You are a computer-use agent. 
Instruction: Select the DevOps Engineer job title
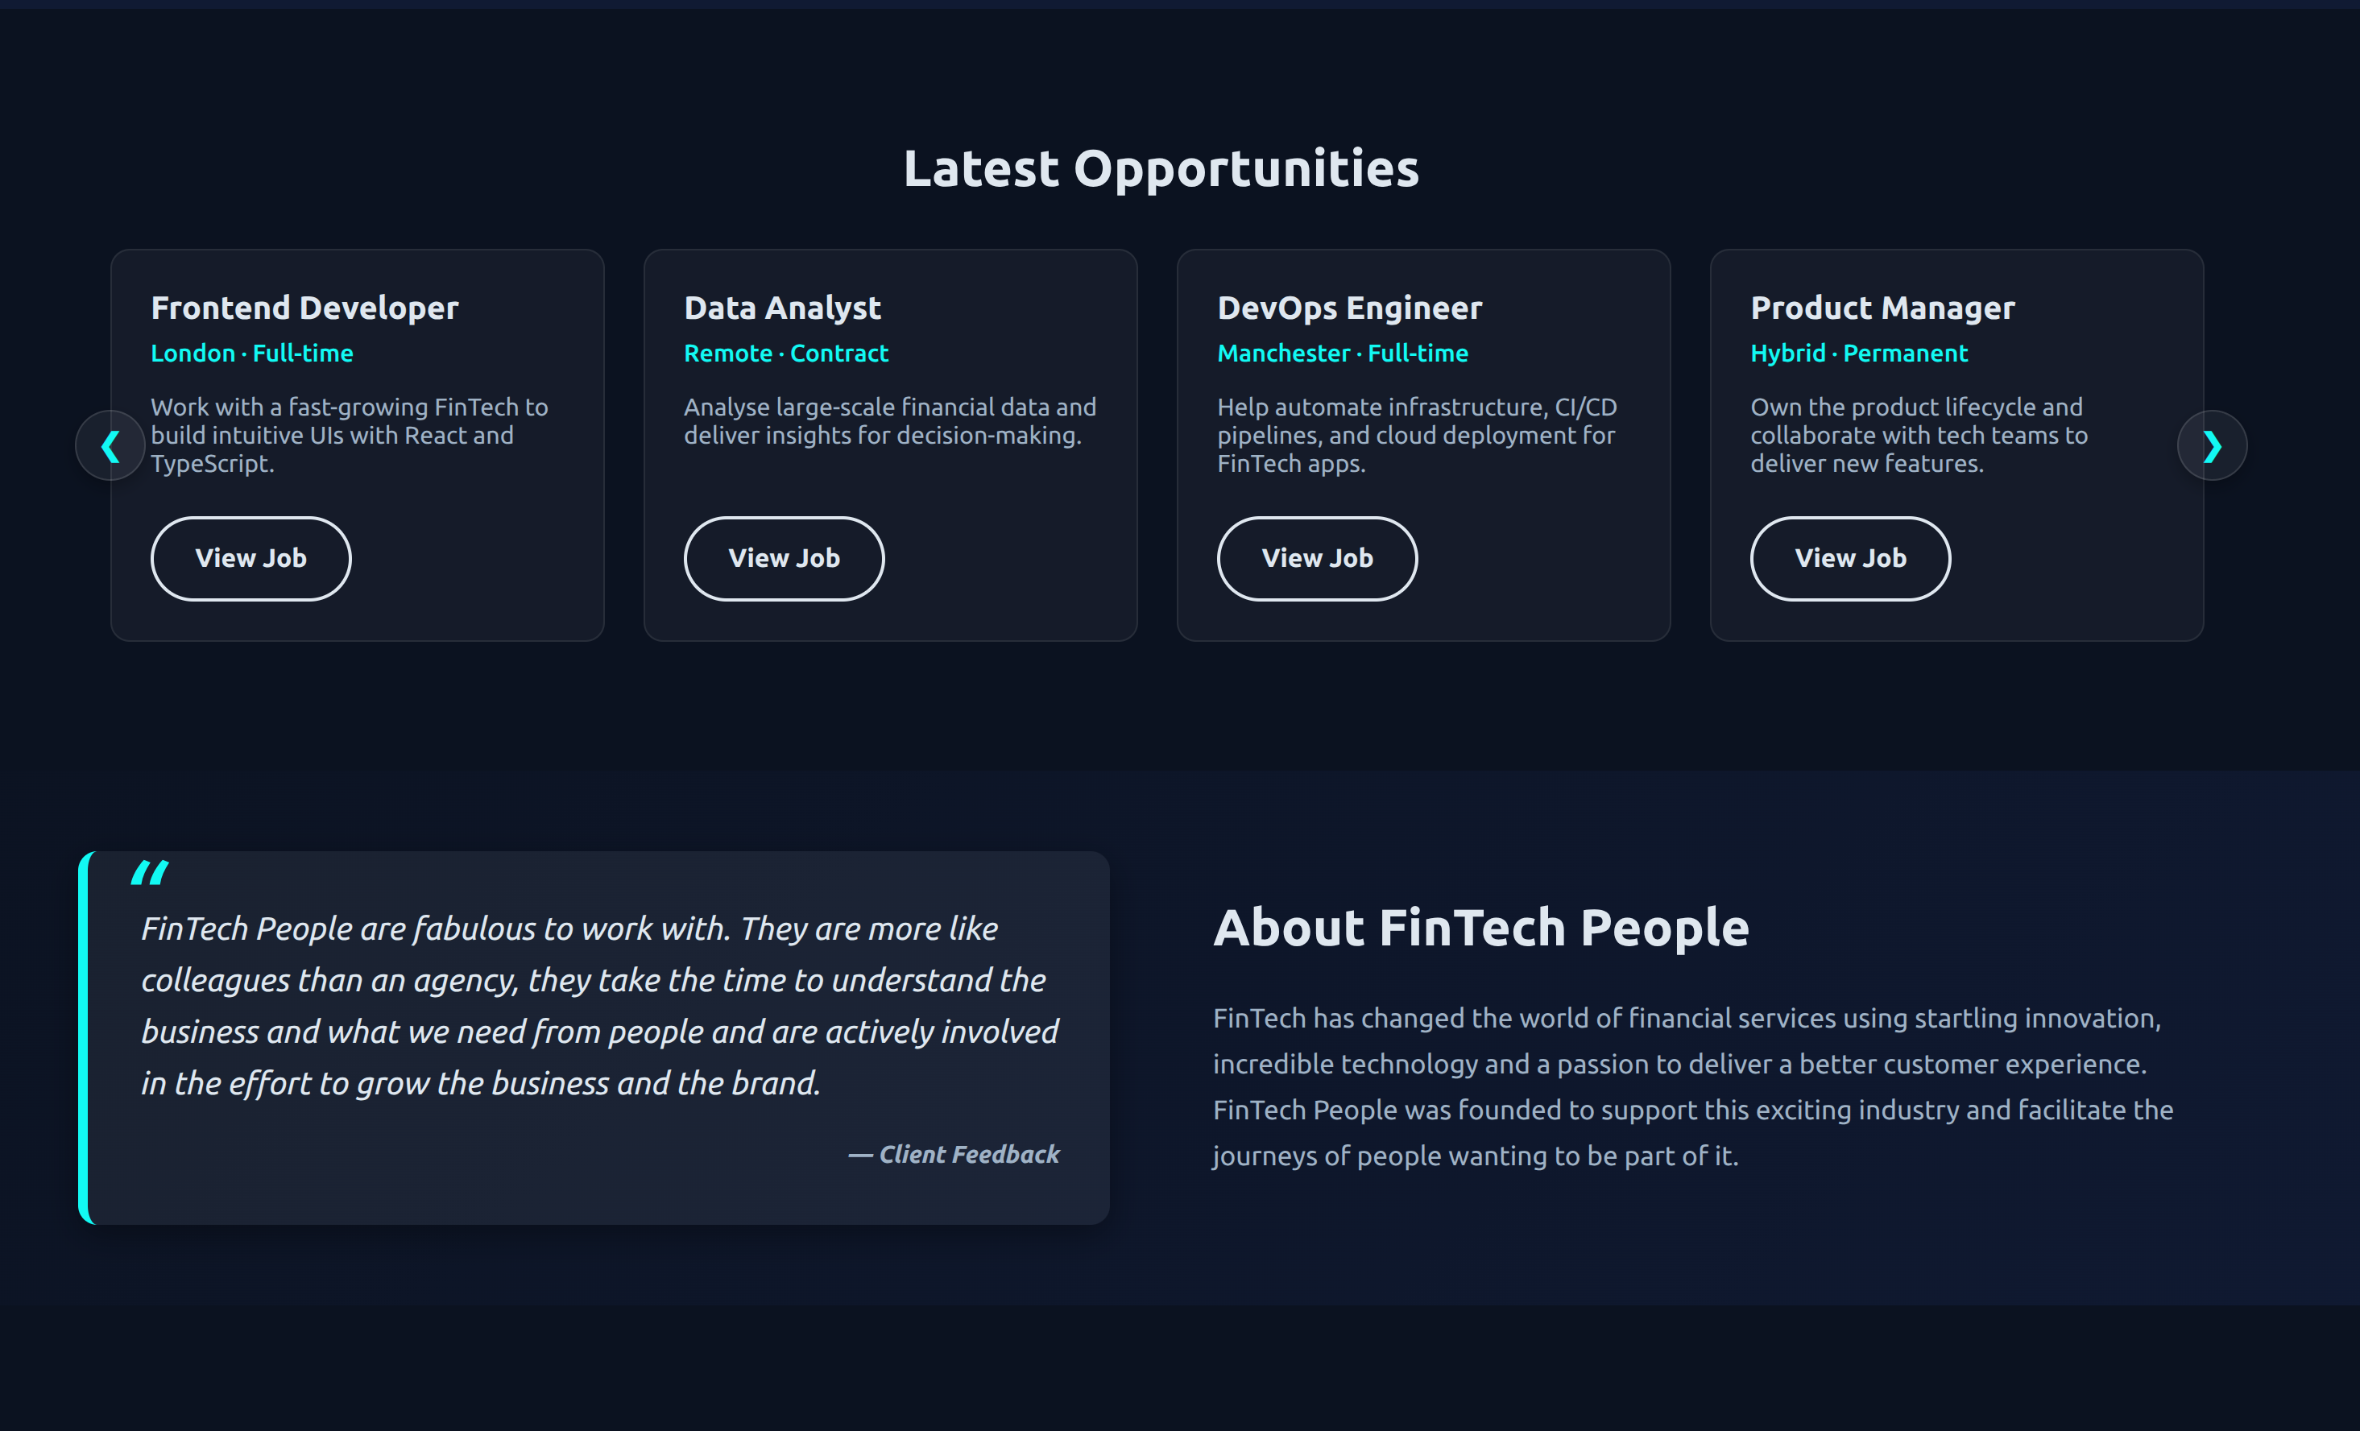point(1349,308)
